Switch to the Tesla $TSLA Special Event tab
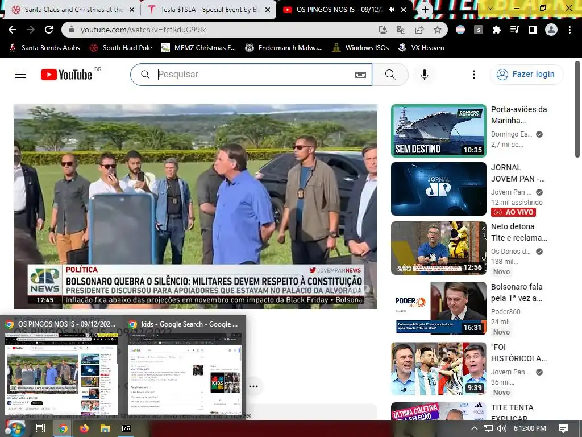This screenshot has width=582, height=437. 210,10
